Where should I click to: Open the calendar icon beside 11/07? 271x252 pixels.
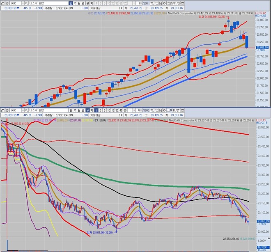tap(182, 110)
